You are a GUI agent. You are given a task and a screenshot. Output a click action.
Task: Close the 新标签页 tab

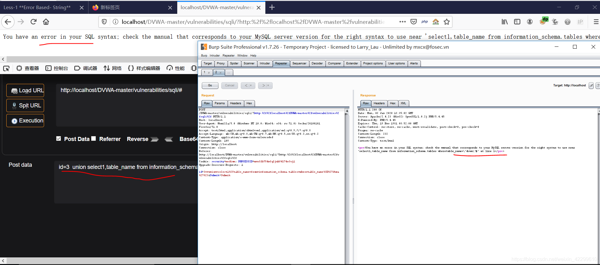point(170,8)
